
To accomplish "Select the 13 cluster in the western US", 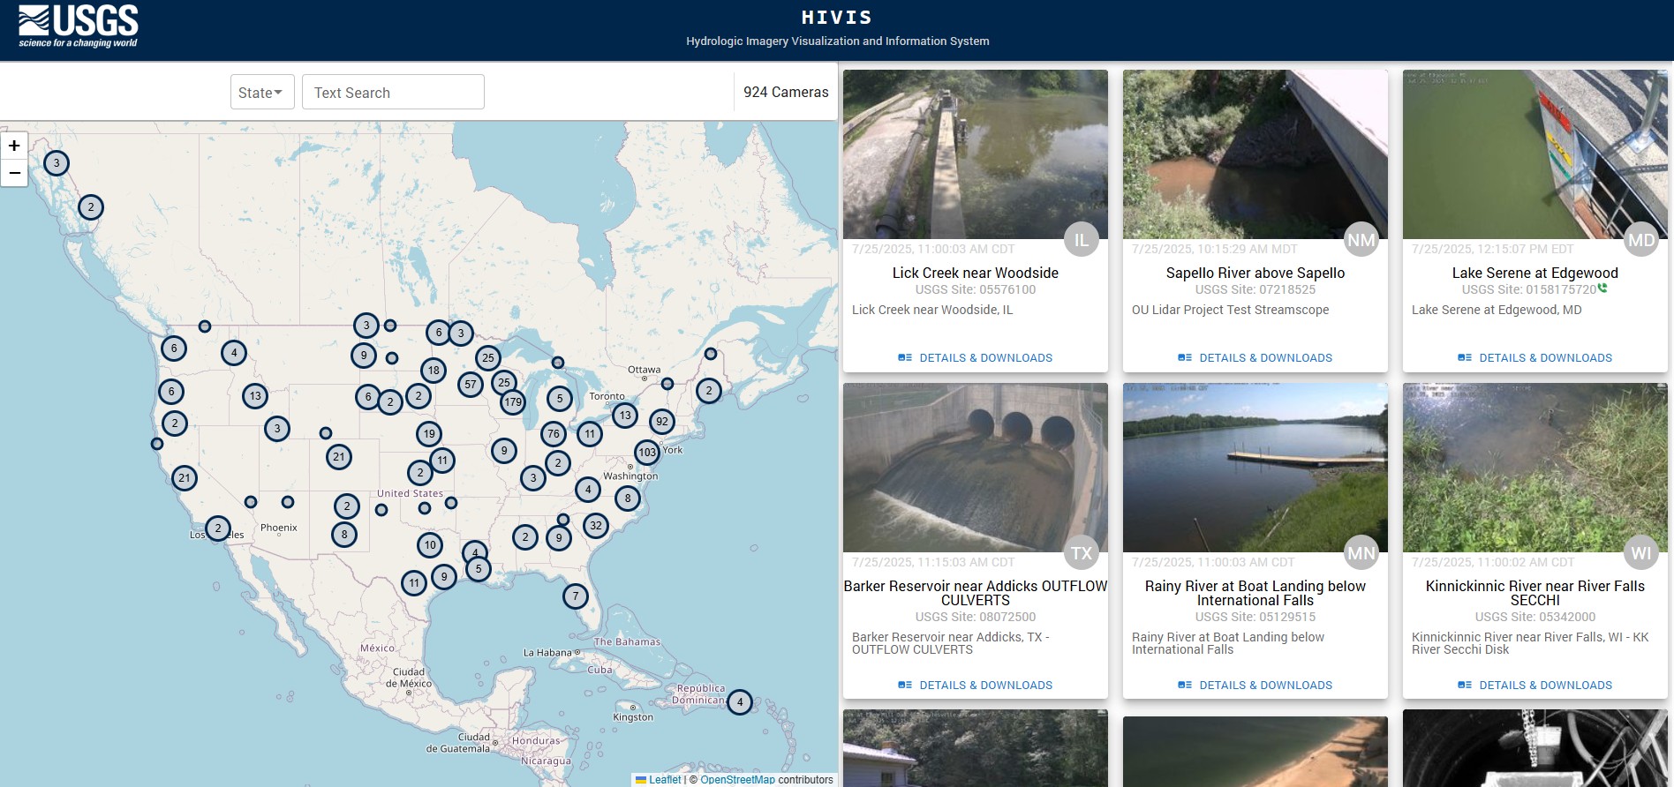I will pos(255,396).
